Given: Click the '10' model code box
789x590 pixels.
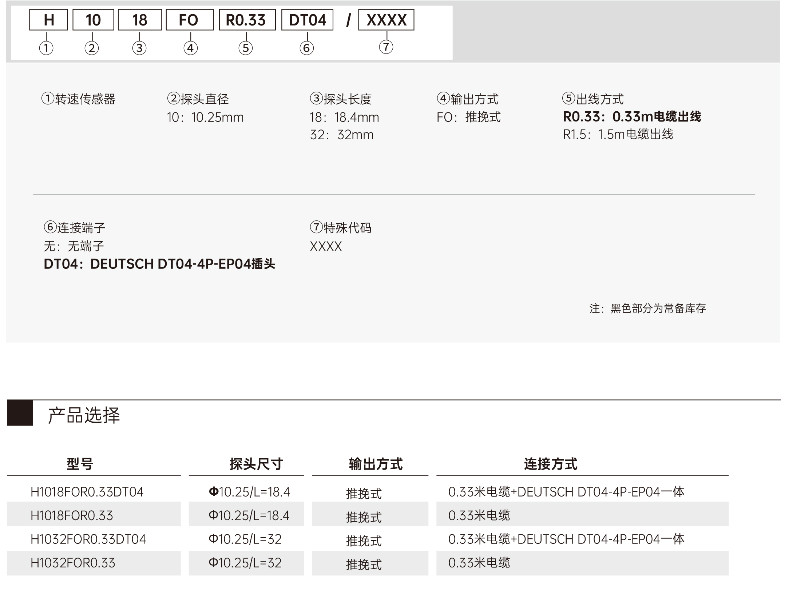Looking at the screenshot, I should pos(93,20).
